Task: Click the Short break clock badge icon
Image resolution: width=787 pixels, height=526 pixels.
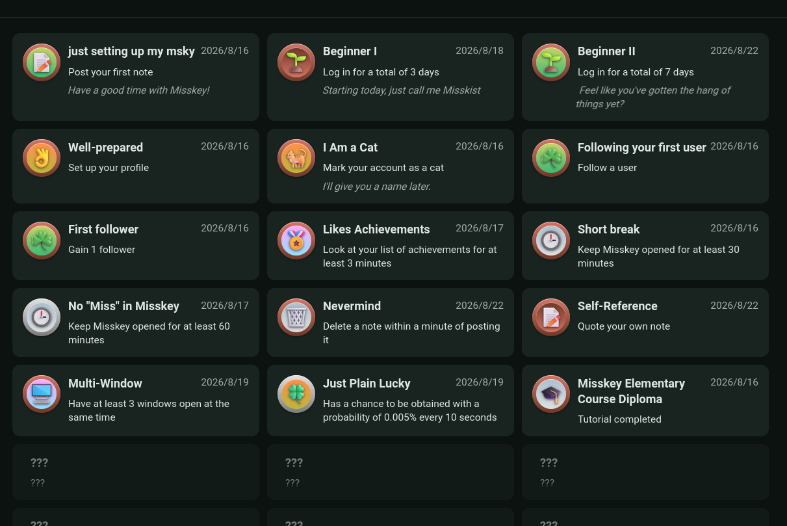Action: [551, 241]
